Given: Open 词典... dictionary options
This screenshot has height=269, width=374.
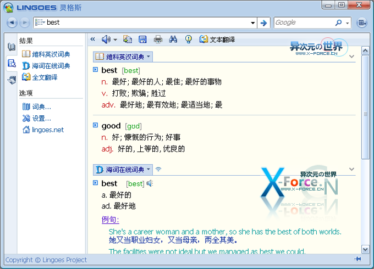Looking at the screenshot, I should pyautogui.click(x=37, y=107).
